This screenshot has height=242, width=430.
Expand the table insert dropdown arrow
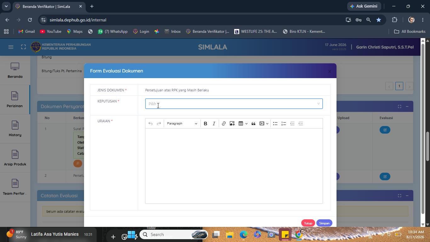(x=246, y=124)
